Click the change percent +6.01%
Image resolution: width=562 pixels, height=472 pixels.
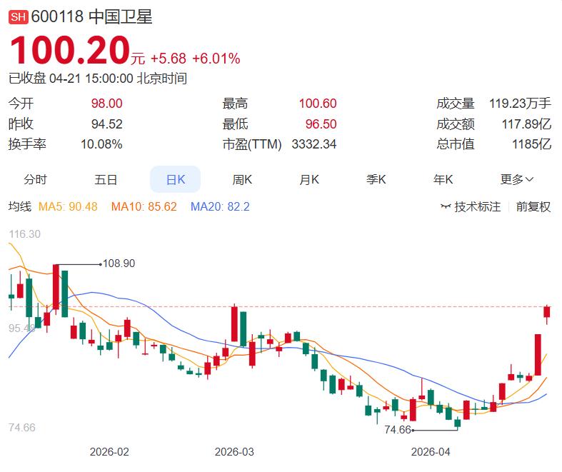[x=216, y=59]
